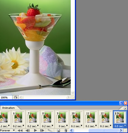Open frame 8 delay dropdown (0.2 sec.)
Viewport: 128px width, 133px height.
[47, 126]
